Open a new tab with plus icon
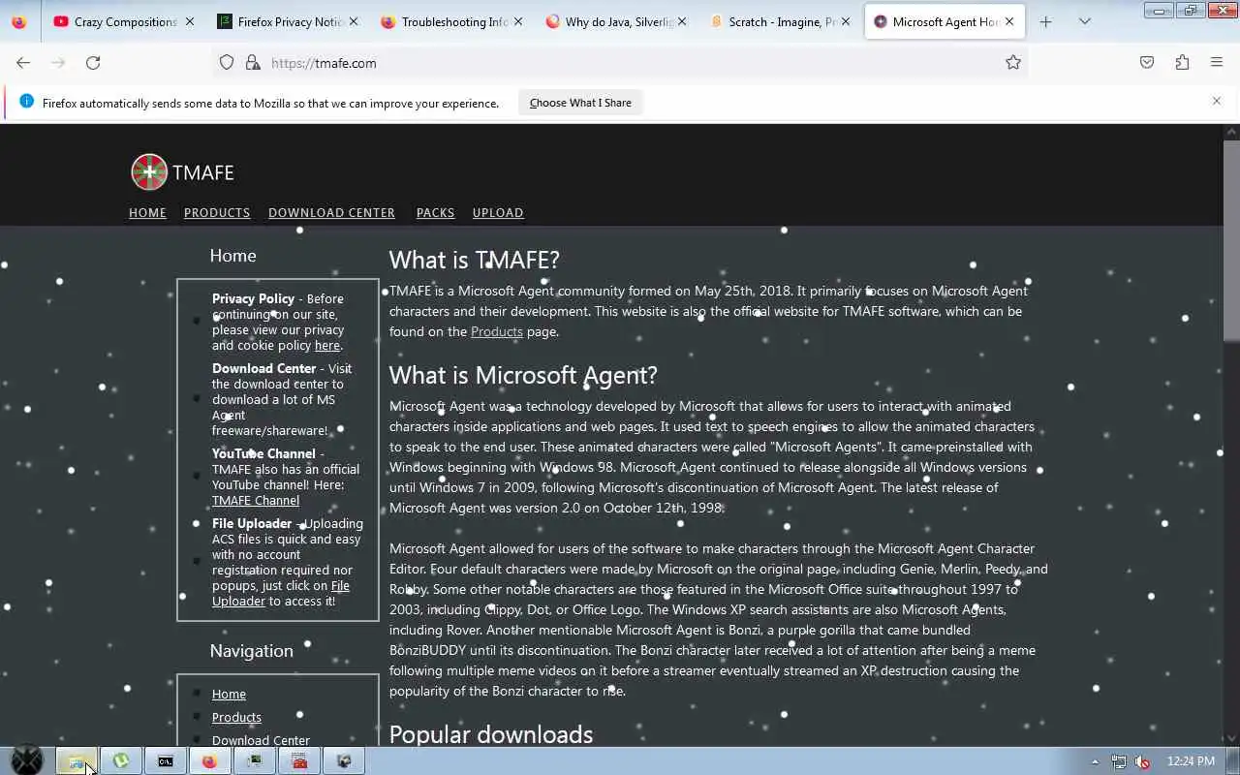 tap(1045, 21)
